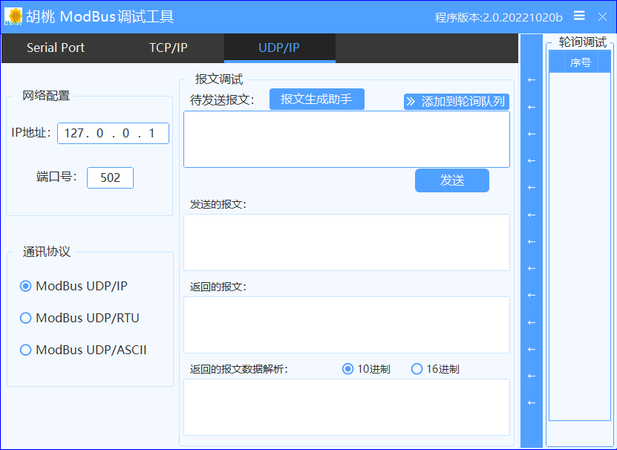Screen dimensions: 617x450
Task: Open the hamburger menu in the title bar
Action: (579, 16)
